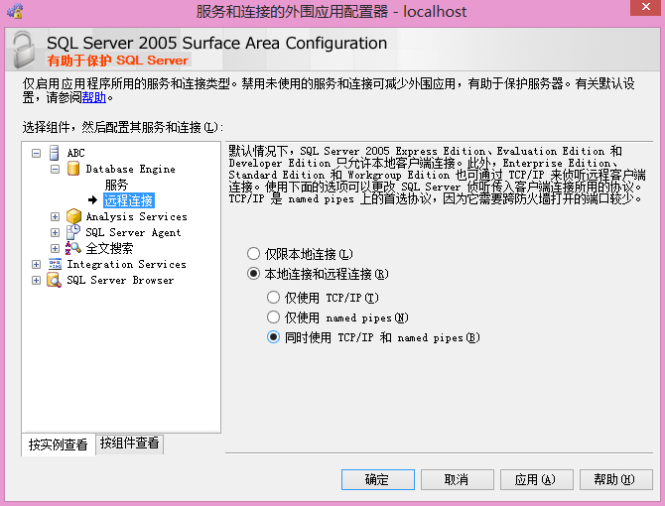Select the 服务 tree item
The image size is (665, 506).
point(116,185)
